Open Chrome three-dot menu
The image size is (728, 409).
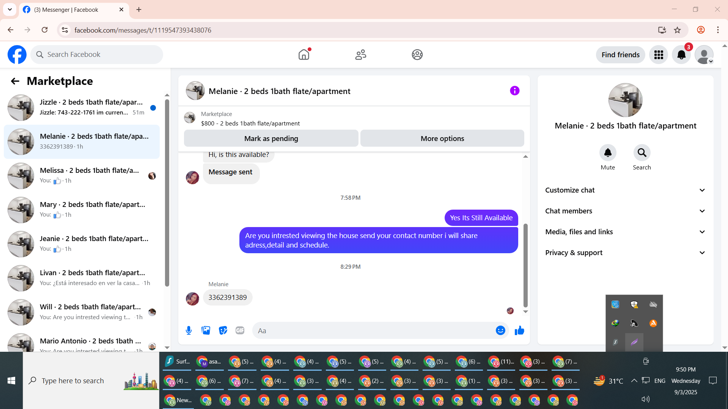tap(718, 30)
